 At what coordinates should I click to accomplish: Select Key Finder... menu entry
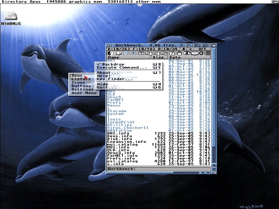tap(129, 79)
